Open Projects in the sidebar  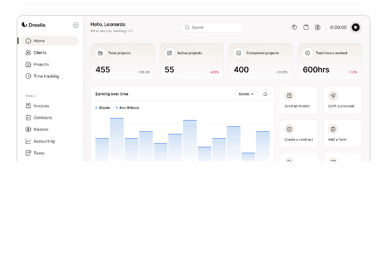[x=50, y=64]
